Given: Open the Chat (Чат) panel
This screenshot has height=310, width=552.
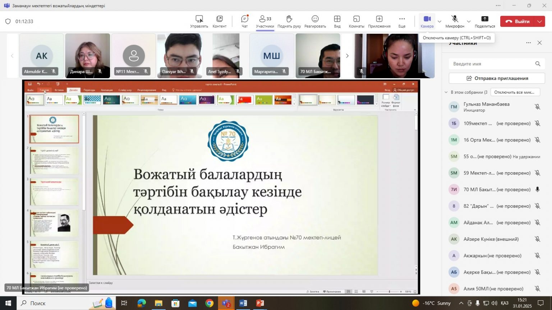Looking at the screenshot, I should 244,21.
